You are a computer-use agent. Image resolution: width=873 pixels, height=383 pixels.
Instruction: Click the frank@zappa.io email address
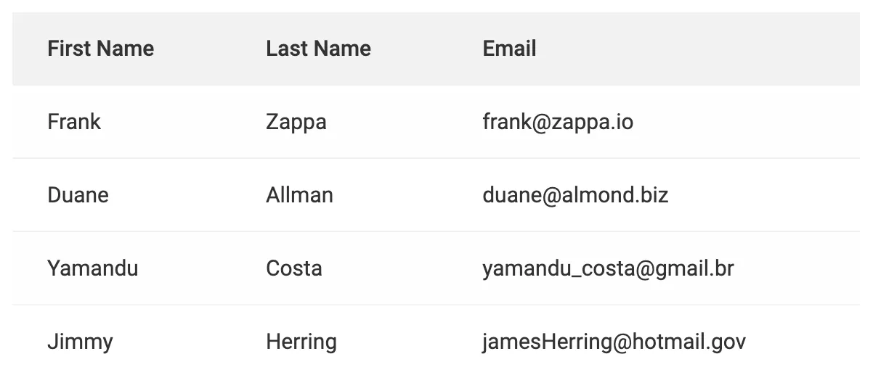click(x=557, y=122)
